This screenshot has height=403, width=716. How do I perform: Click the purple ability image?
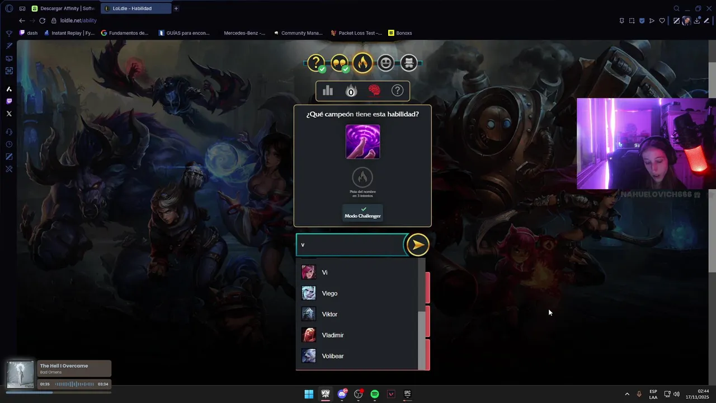(x=362, y=142)
